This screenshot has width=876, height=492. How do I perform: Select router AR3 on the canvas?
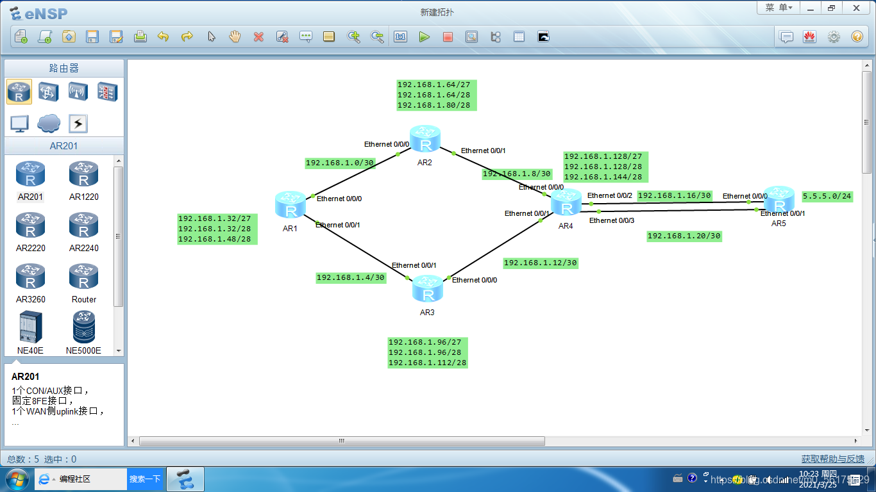coord(428,289)
